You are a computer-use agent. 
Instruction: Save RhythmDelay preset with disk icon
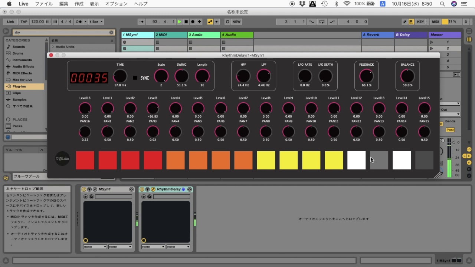click(150, 197)
